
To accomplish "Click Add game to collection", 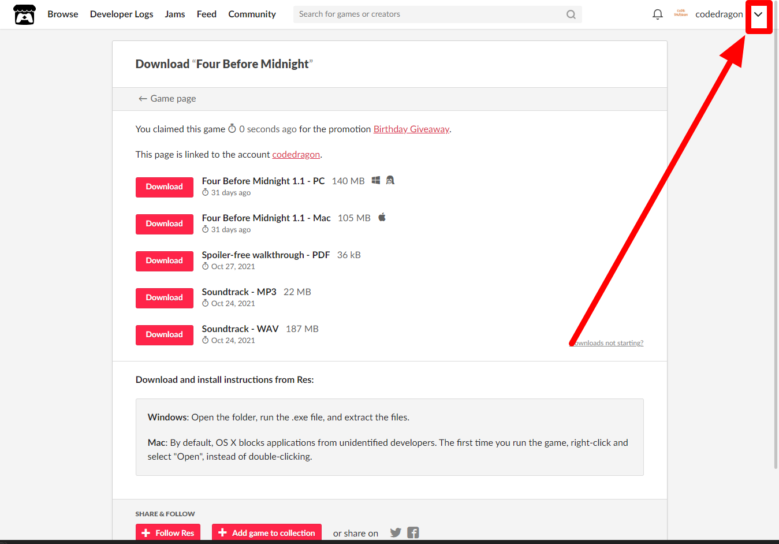I will pyautogui.click(x=267, y=532).
